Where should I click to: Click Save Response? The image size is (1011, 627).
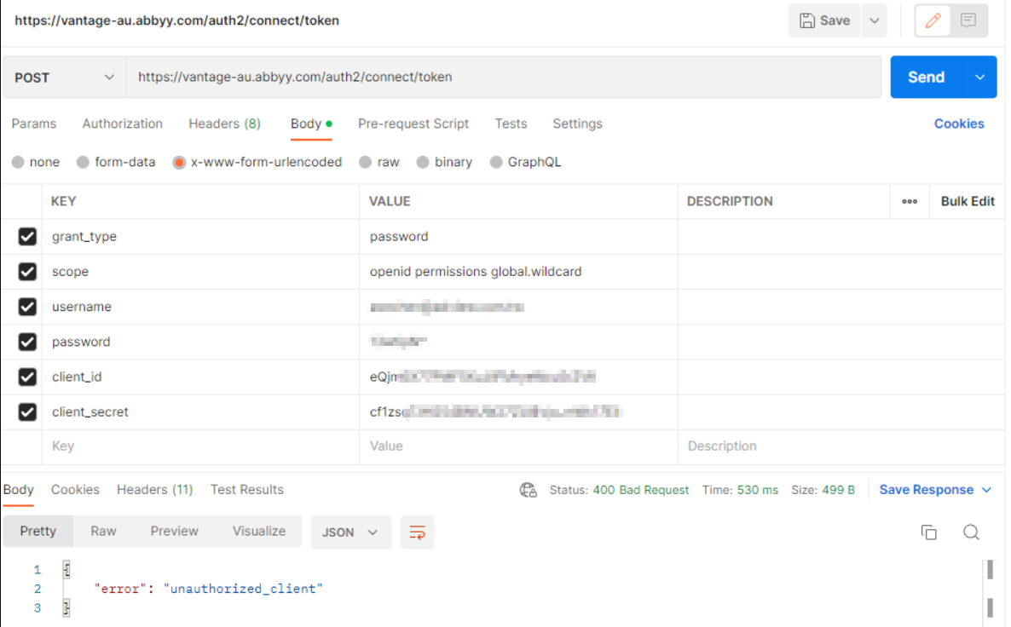pos(926,491)
